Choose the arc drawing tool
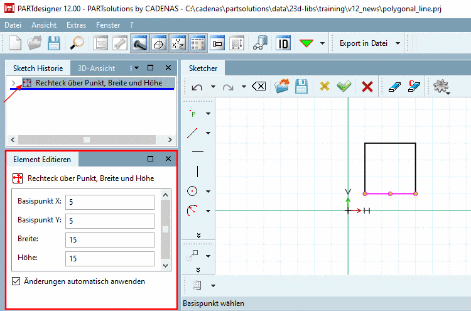Screen dimensions: 471x311 (x=193, y=210)
